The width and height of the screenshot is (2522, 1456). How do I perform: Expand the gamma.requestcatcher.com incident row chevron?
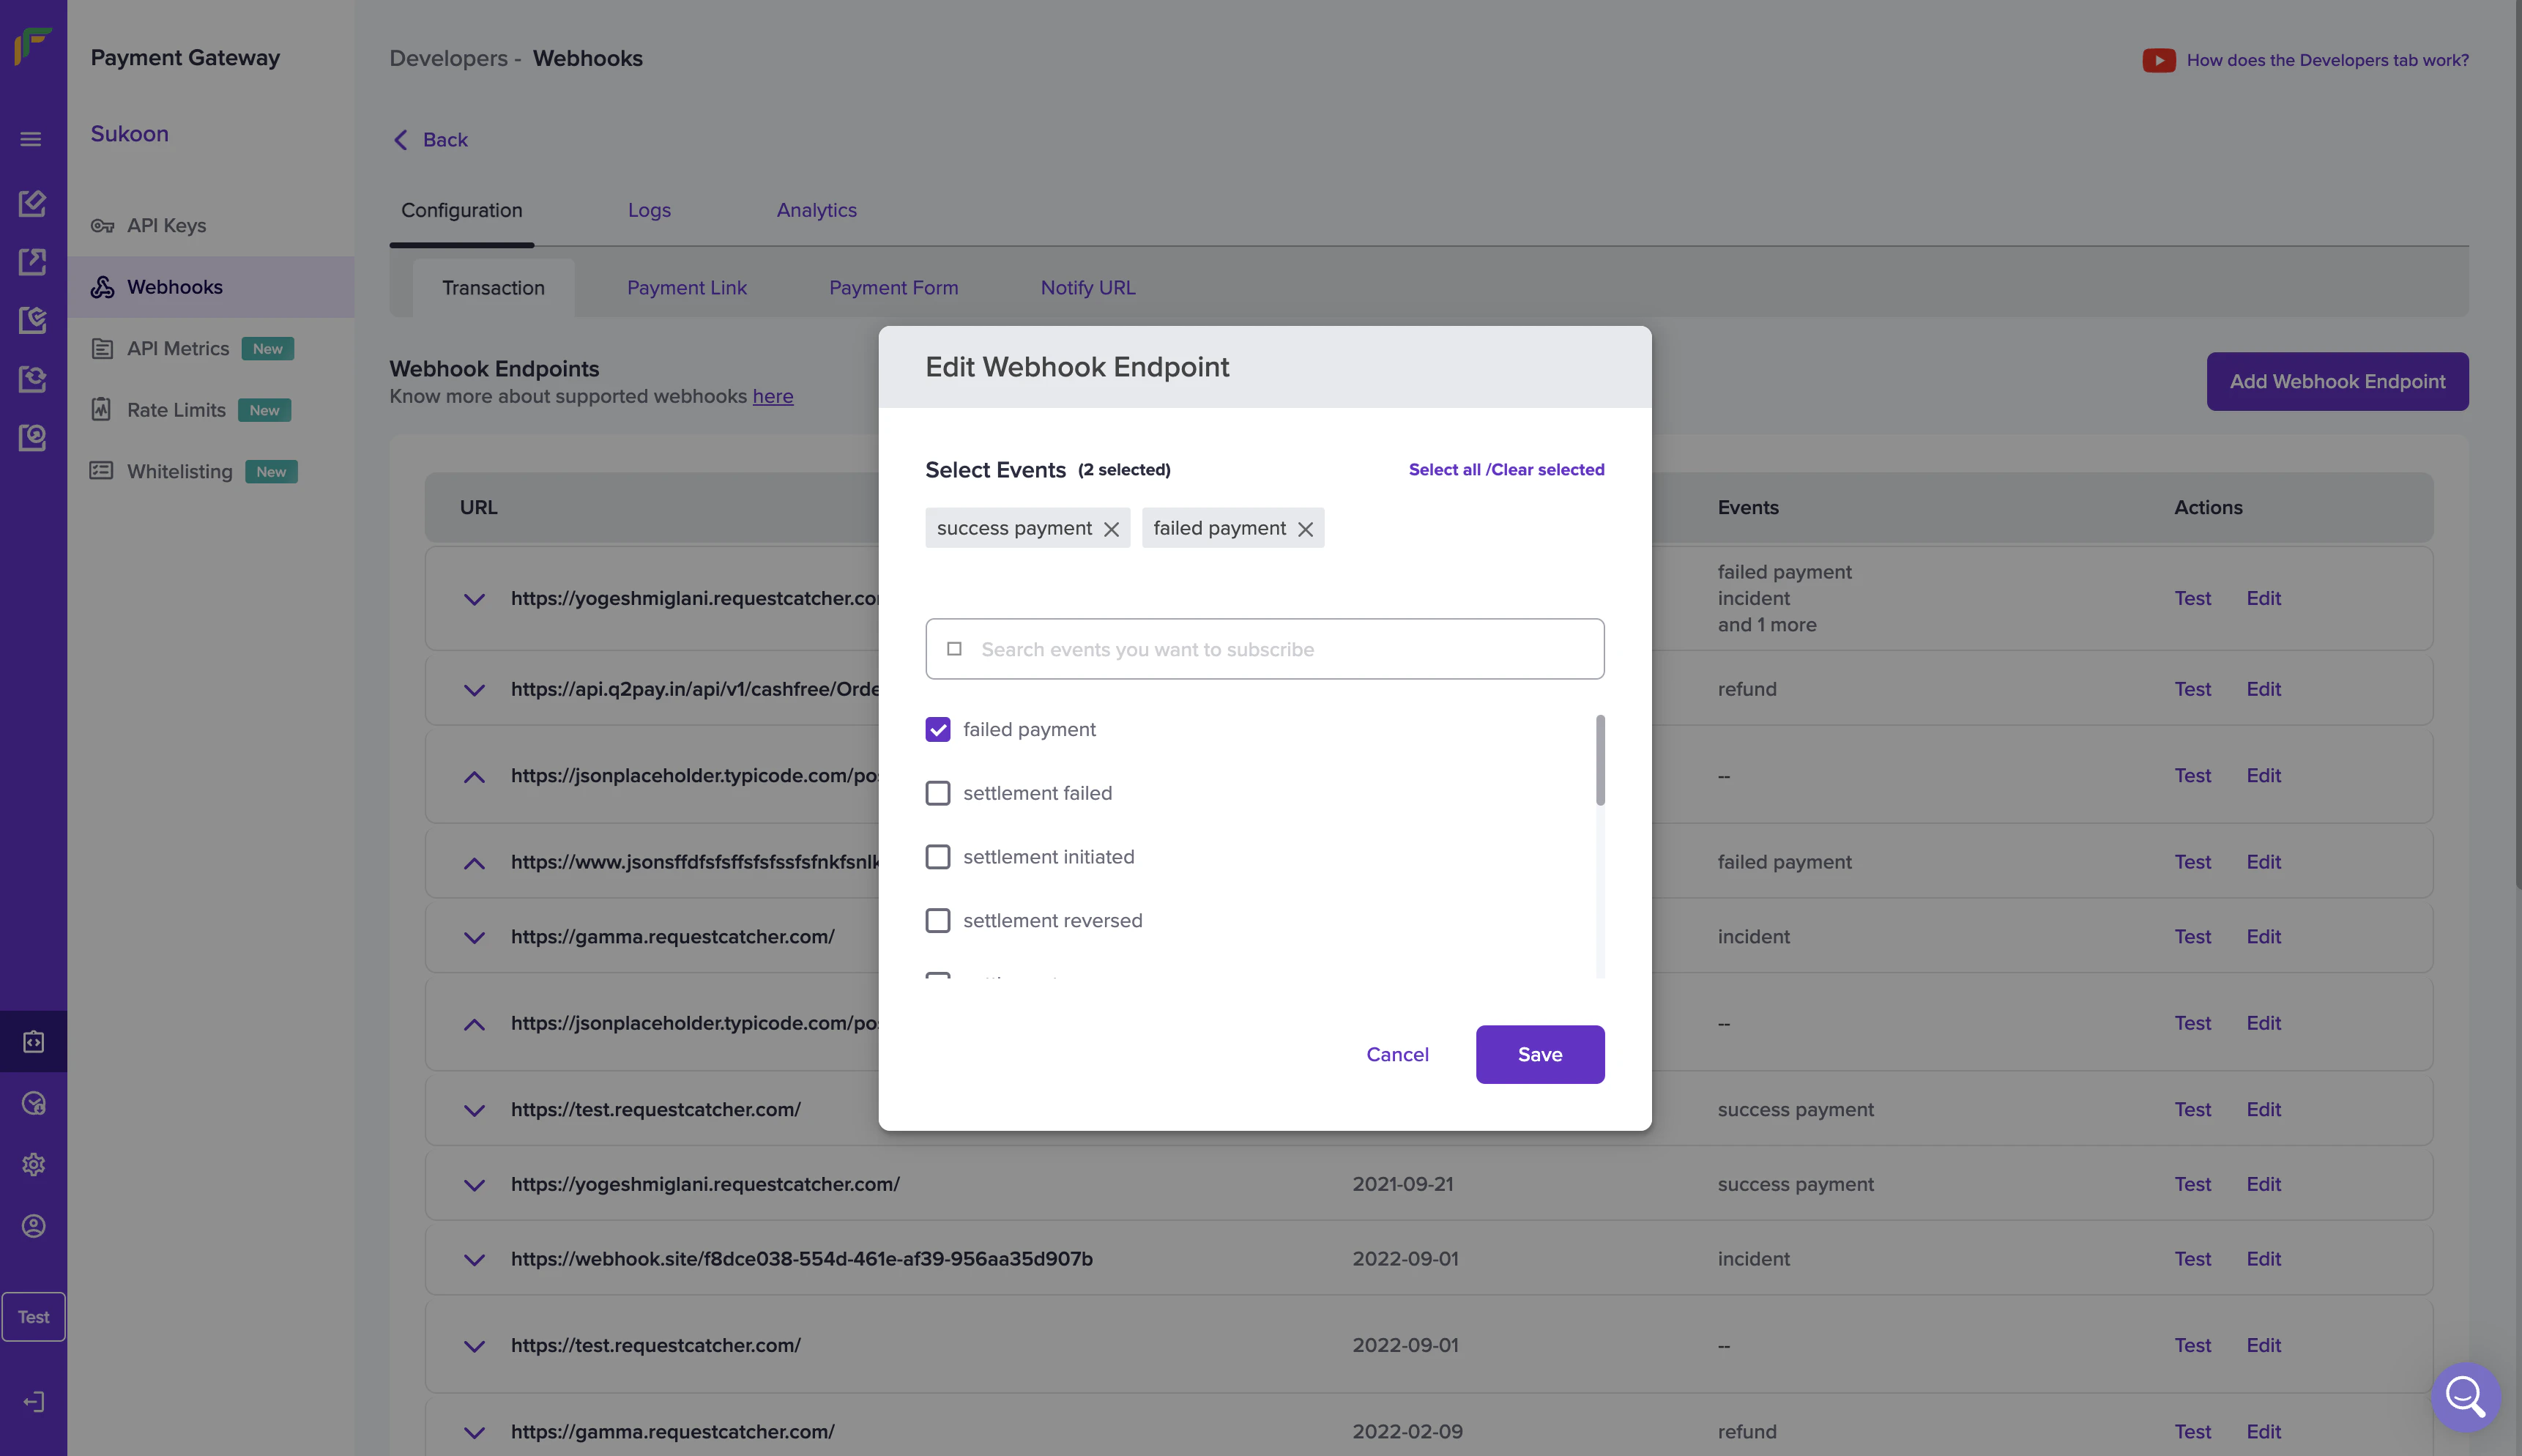tap(474, 937)
